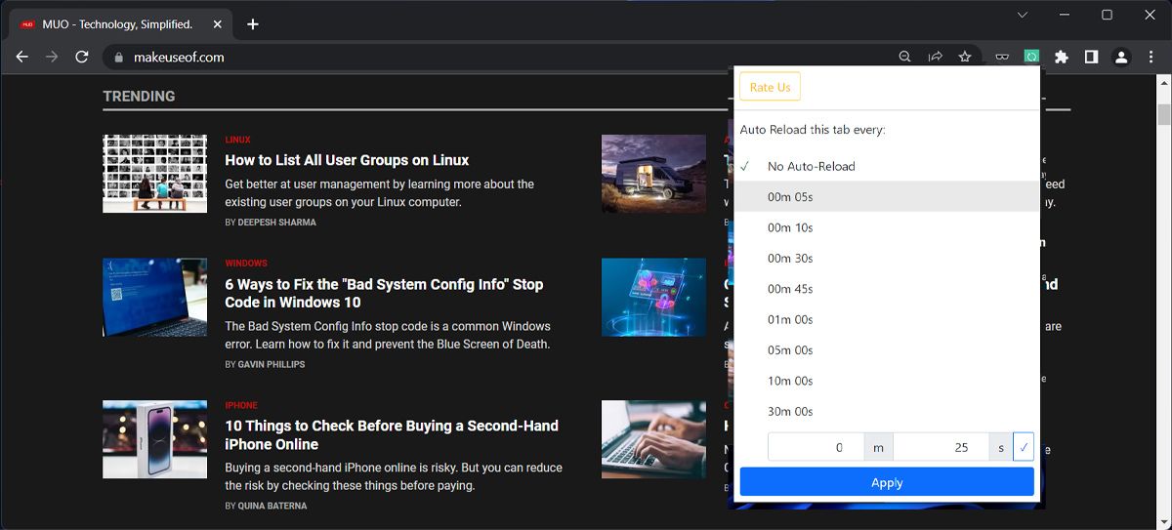
Task: Click the green Auto Reload extension icon
Action: tap(1031, 57)
